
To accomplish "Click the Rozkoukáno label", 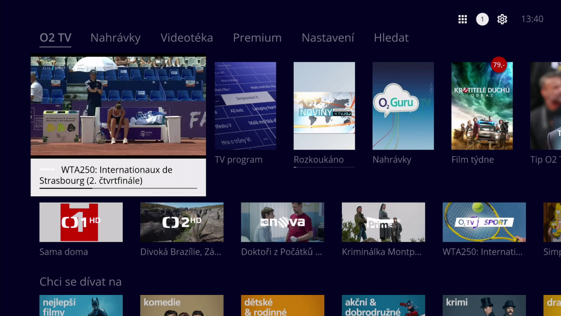I will click(x=319, y=159).
